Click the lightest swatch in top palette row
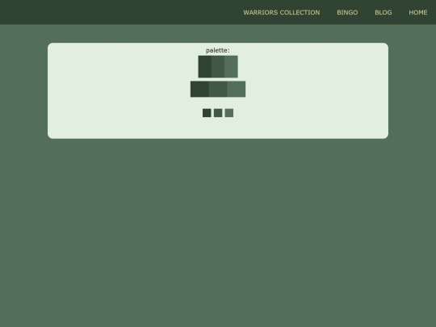Viewport: 436px width, 327px height. click(231, 66)
